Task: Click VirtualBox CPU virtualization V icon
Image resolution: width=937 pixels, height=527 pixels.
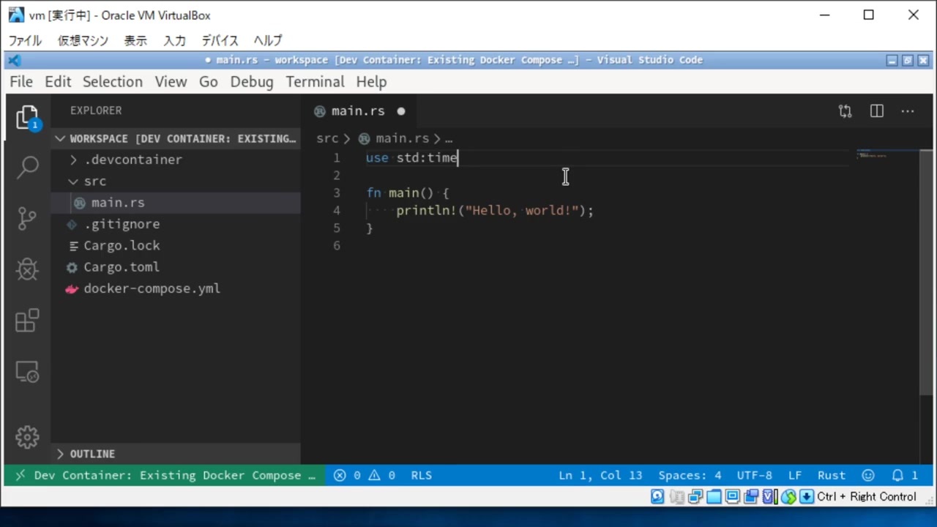Action: (769, 497)
